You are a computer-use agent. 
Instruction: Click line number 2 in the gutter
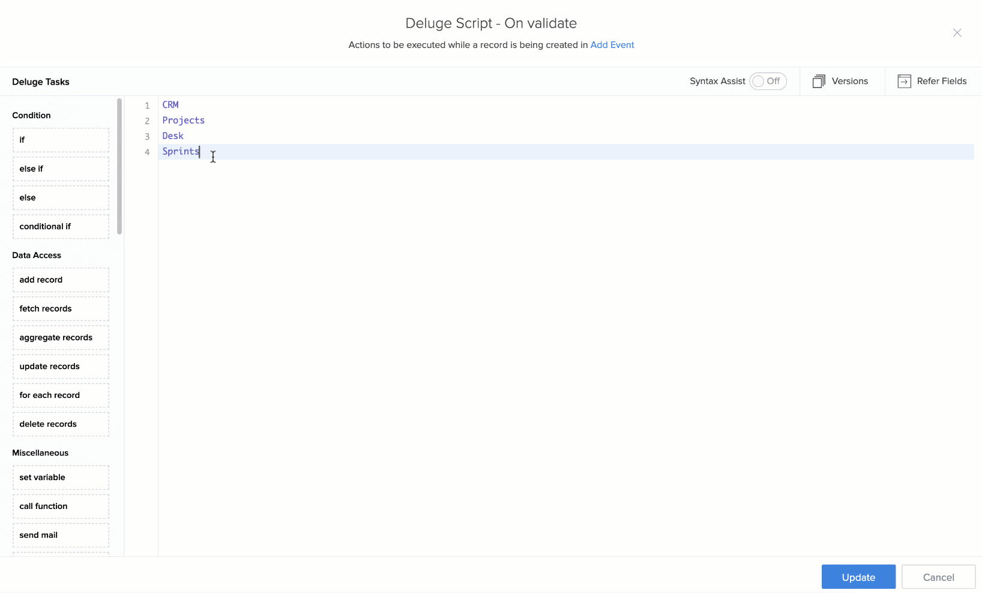[x=147, y=121]
